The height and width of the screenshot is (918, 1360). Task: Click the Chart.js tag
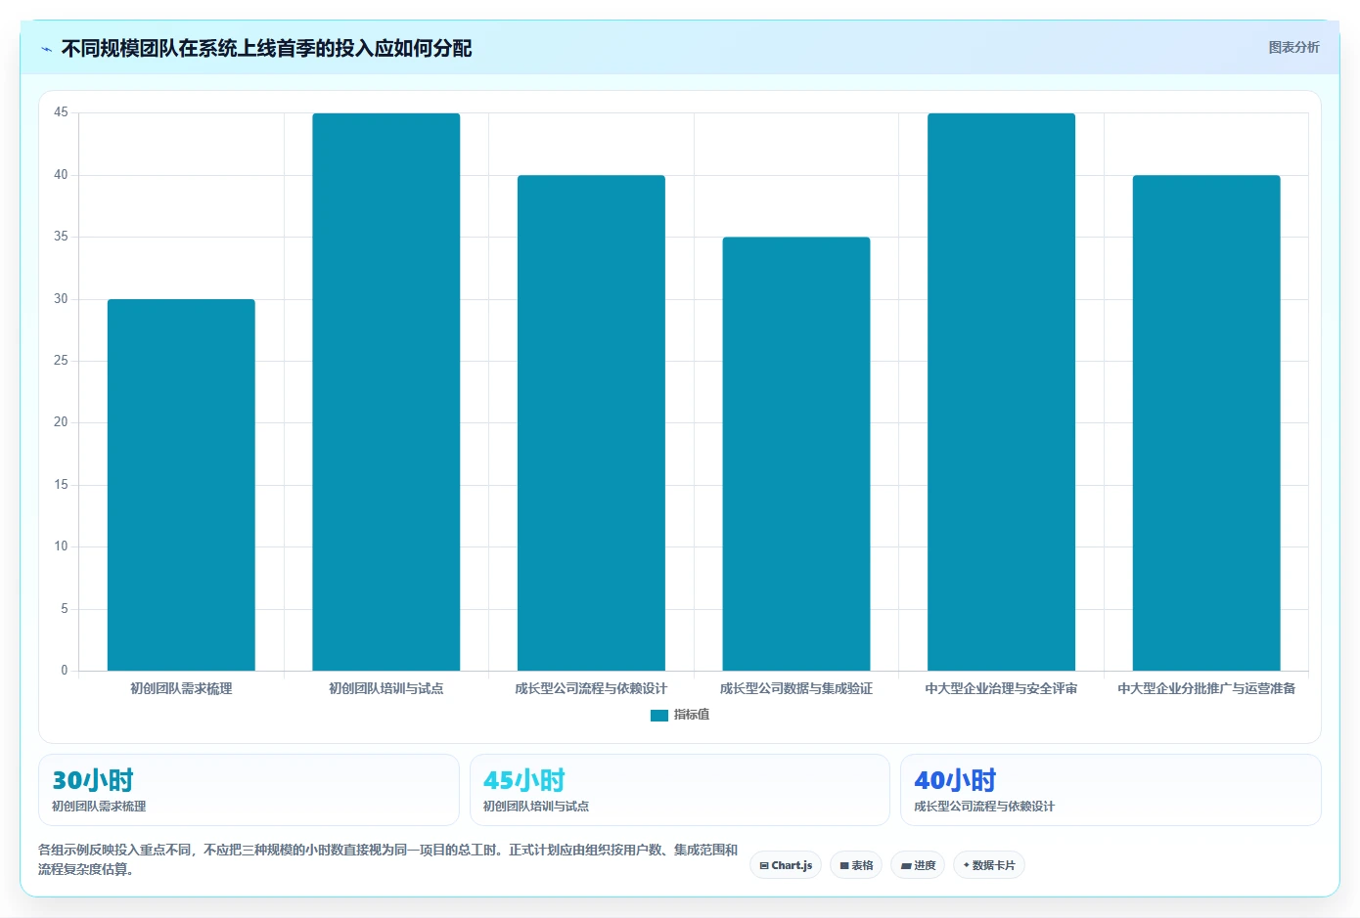786,865
